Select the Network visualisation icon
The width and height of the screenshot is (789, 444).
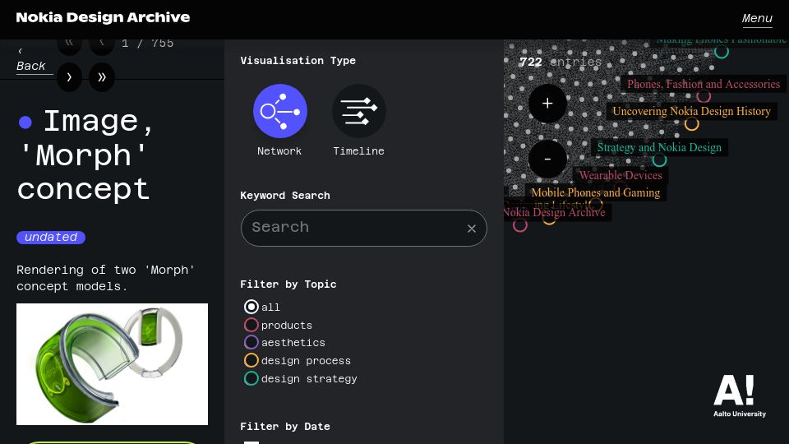click(x=279, y=111)
